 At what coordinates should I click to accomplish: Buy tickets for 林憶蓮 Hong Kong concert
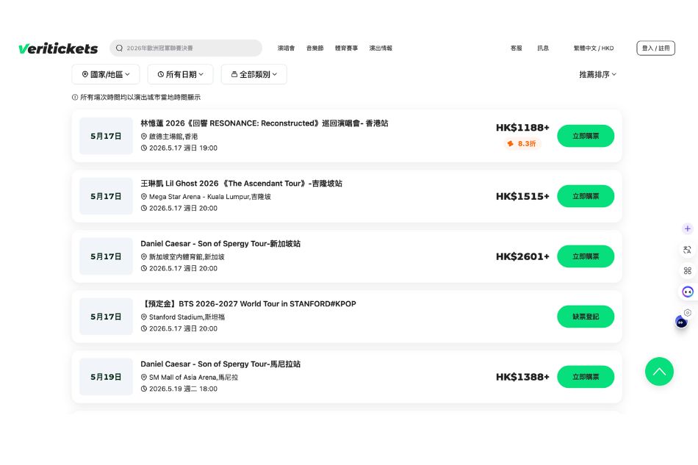tap(586, 136)
